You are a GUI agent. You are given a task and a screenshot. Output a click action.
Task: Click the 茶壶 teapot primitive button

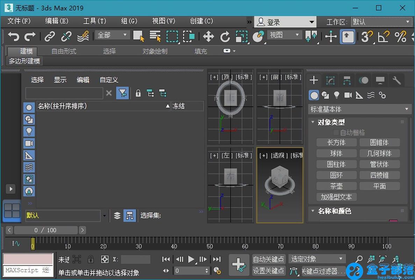click(336, 186)
